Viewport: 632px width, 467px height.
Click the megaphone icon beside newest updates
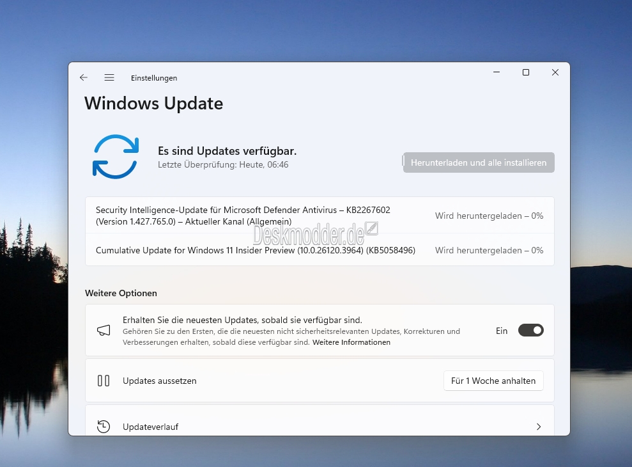click(104, 331)
